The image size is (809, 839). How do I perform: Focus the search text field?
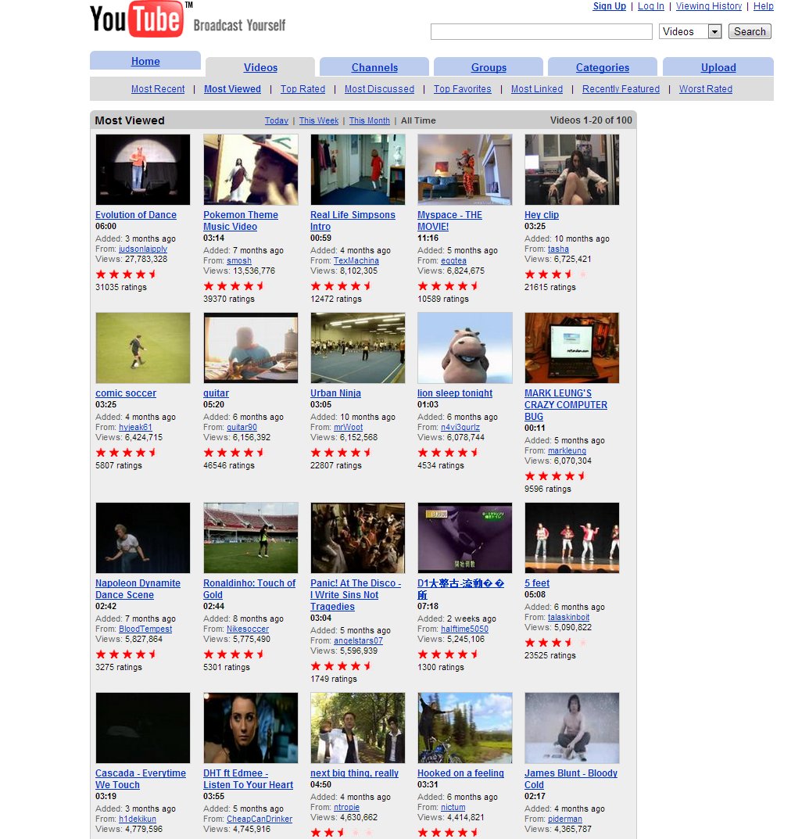(x=542, y=31)
